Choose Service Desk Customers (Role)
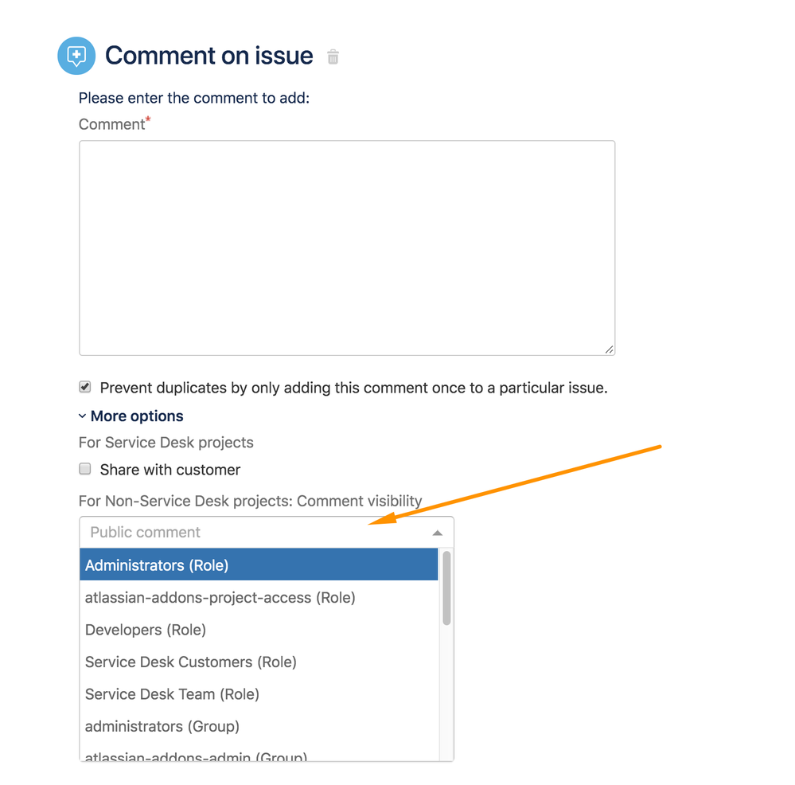795x785 pixels. 191,662
